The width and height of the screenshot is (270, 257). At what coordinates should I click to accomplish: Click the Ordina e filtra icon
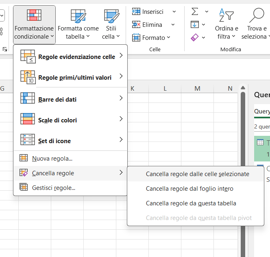coord(226,15)
